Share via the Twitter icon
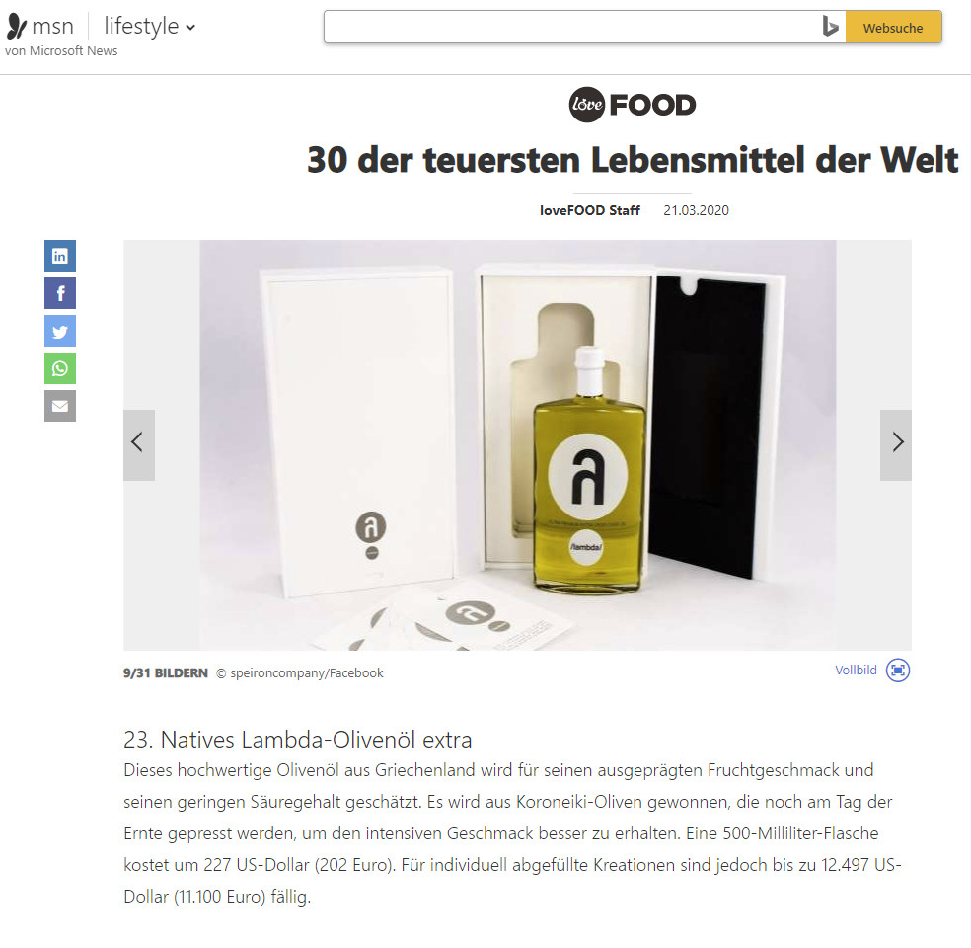The width and height of the screenshot is (971, 948). point(60,331)
